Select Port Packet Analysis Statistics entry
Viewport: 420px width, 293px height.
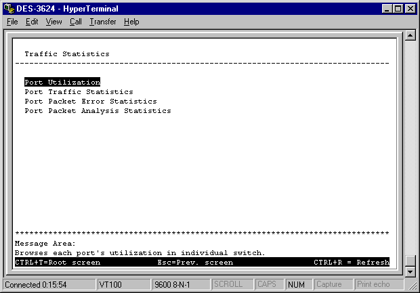click(98, 111)
